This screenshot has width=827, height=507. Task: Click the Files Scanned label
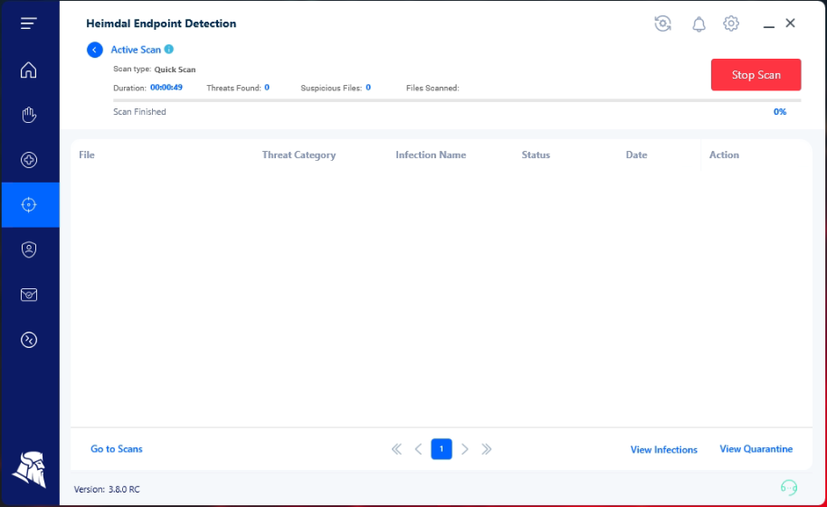tap(433, 88)
